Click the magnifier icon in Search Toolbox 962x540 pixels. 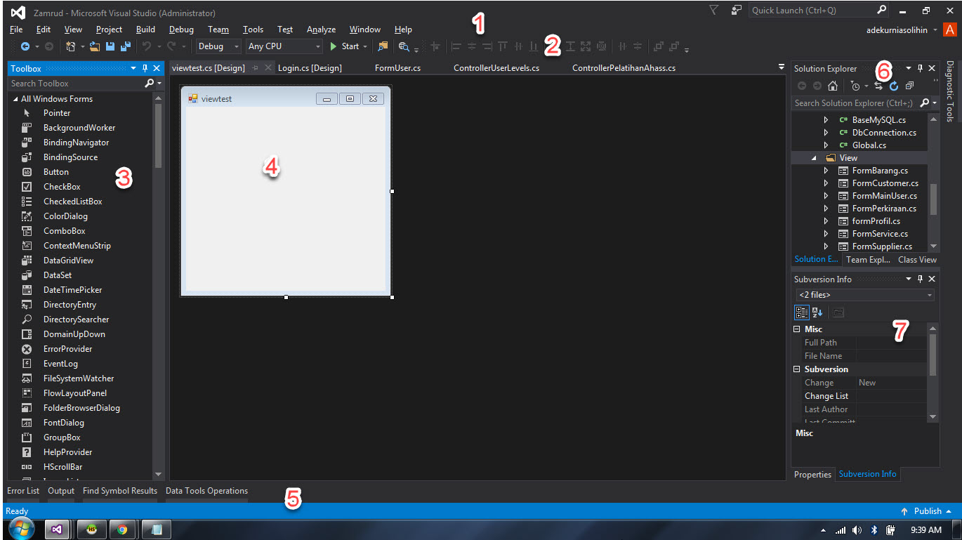(x=149, y=84)
